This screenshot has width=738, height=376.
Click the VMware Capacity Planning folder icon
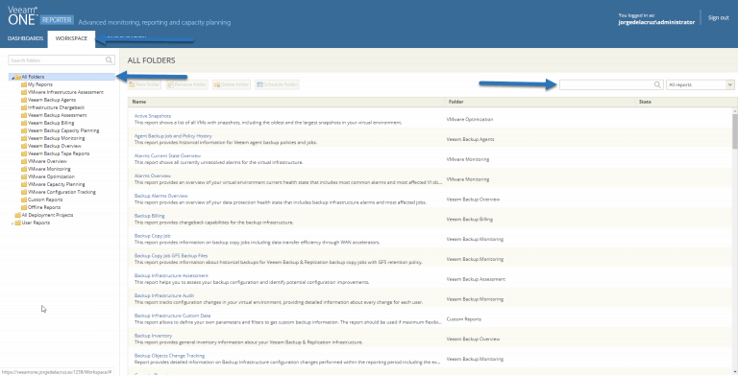[x=23, y=184]
